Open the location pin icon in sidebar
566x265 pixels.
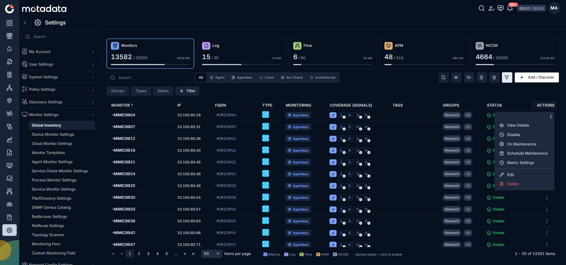click(x=9, y=101)
